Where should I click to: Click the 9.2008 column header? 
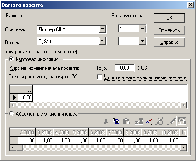click(x=150, y=132)
